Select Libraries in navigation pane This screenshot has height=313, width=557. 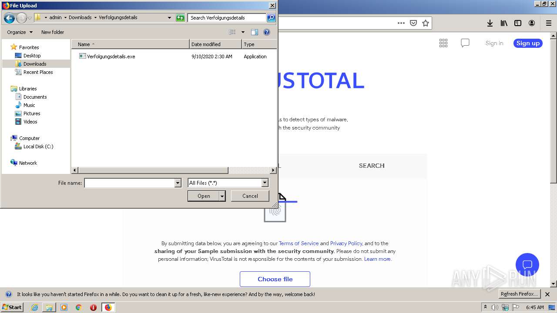click(28, 89)
